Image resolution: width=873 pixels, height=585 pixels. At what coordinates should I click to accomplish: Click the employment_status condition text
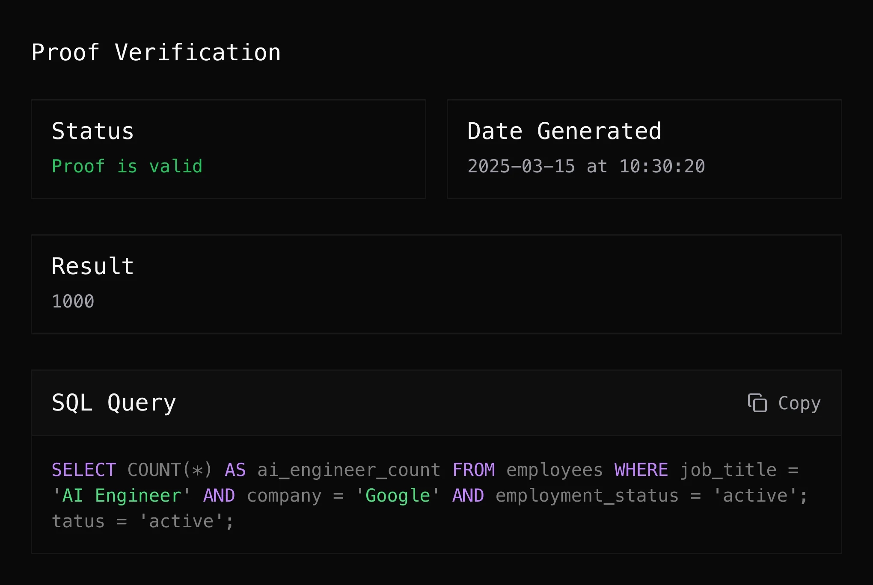[x=587, y=495]
